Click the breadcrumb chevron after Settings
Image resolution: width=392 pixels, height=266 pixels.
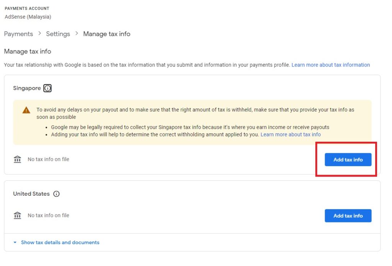click(x=77, y=34)
